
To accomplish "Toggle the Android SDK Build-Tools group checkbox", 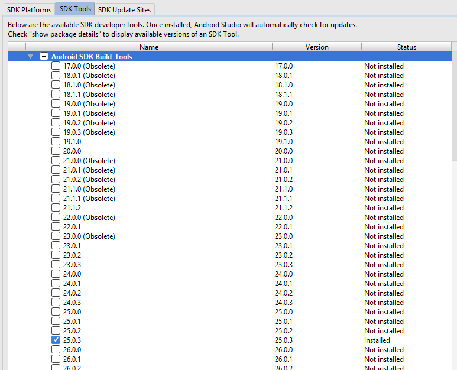I will (44, 56).
